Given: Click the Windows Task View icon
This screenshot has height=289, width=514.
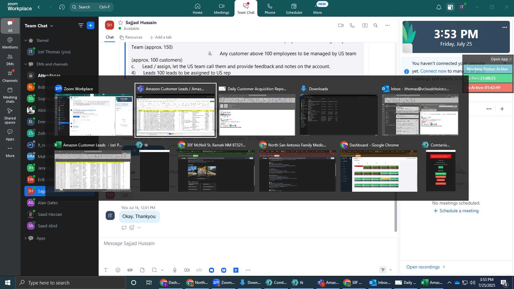Looking at the screenshot, I should pos(149,283).
